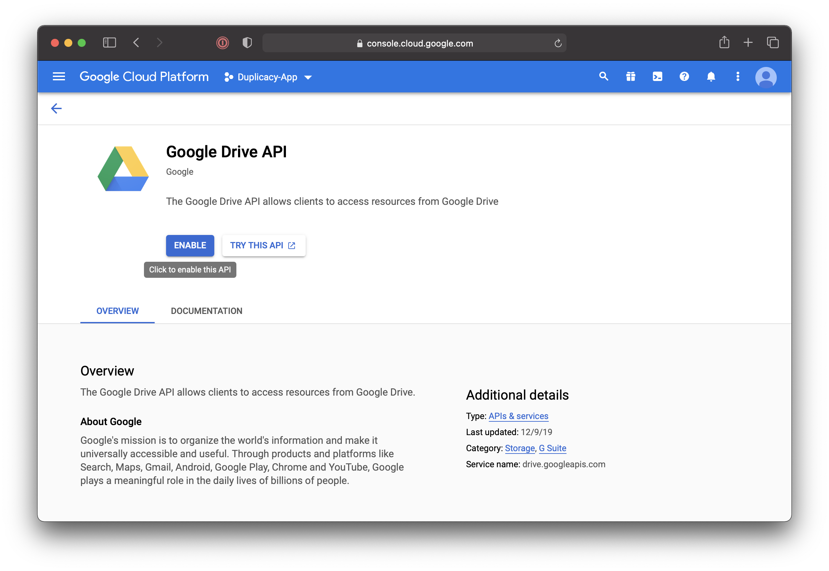Click the privacy shield icon
This screenshot has width=829, height=571.
coord(247,43)
